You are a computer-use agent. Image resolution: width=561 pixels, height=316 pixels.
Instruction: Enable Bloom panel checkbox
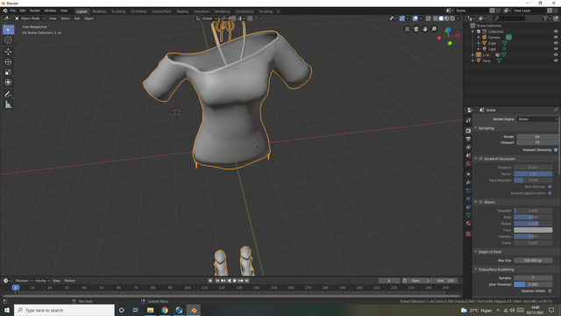point(481,202)
